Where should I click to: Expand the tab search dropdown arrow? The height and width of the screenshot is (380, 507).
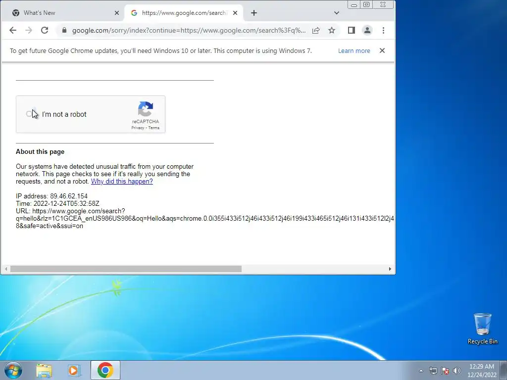(x=337, y=13)
